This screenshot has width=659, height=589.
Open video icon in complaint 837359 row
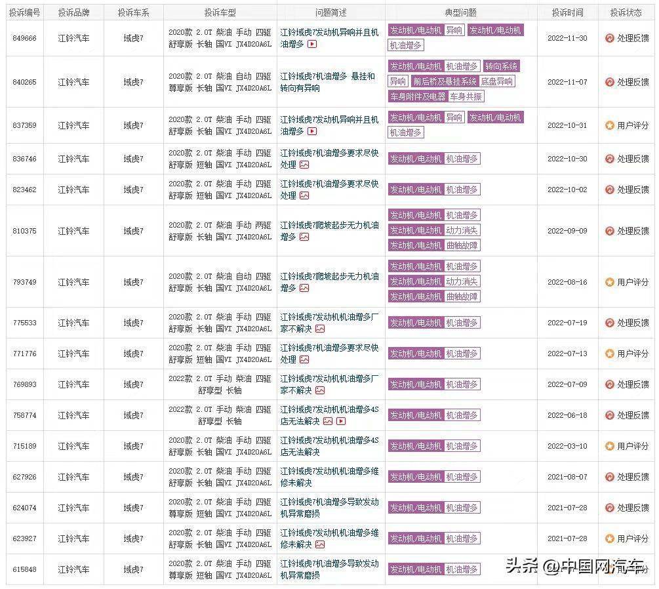(312, 131)
